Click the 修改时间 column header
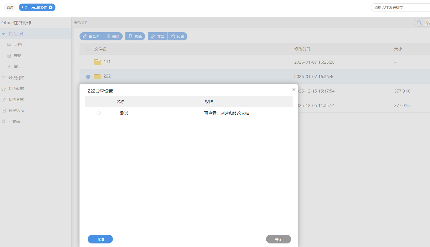Screen dimensions: 430x247 (x=302, y=49)
